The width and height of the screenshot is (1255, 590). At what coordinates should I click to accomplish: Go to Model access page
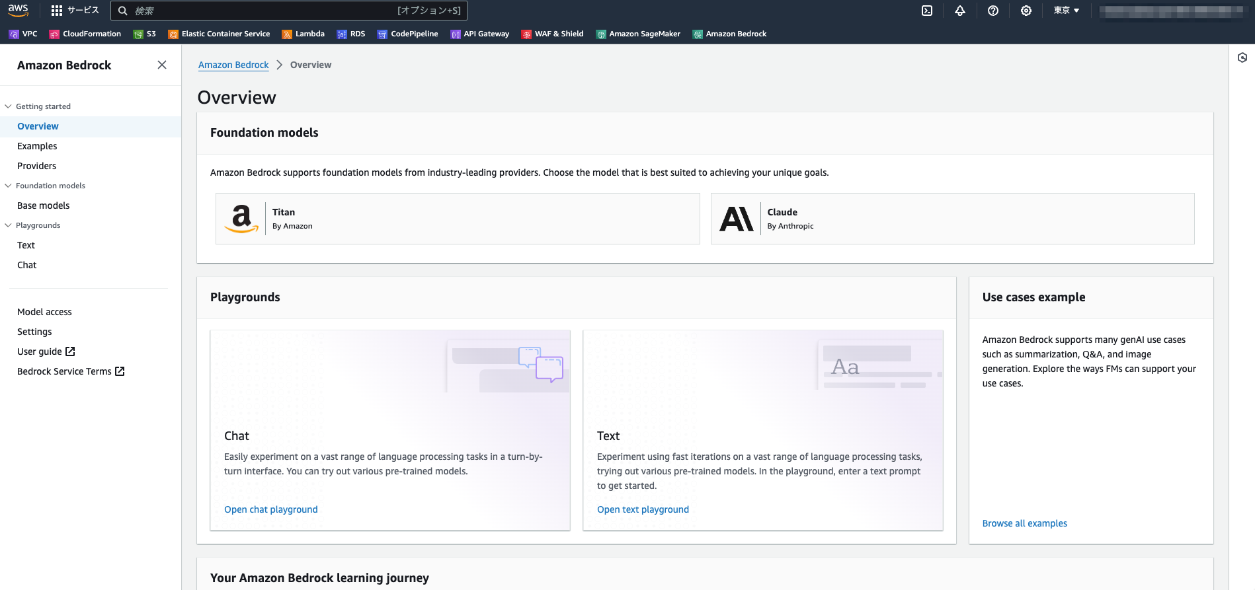click(x=44, y=312)
